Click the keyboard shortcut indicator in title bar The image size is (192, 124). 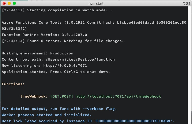186,3
